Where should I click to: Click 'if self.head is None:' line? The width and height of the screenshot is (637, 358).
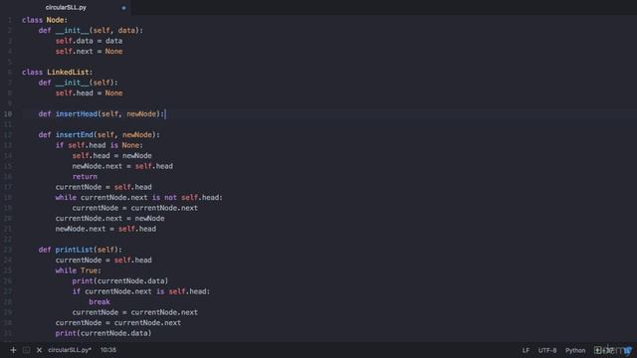100,145
